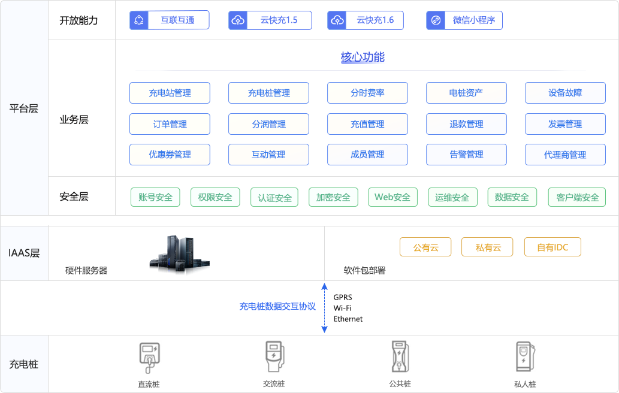Click the 软件包部署 caption
The height and width of the screenshot is (393, 619).
coord(364,271)
